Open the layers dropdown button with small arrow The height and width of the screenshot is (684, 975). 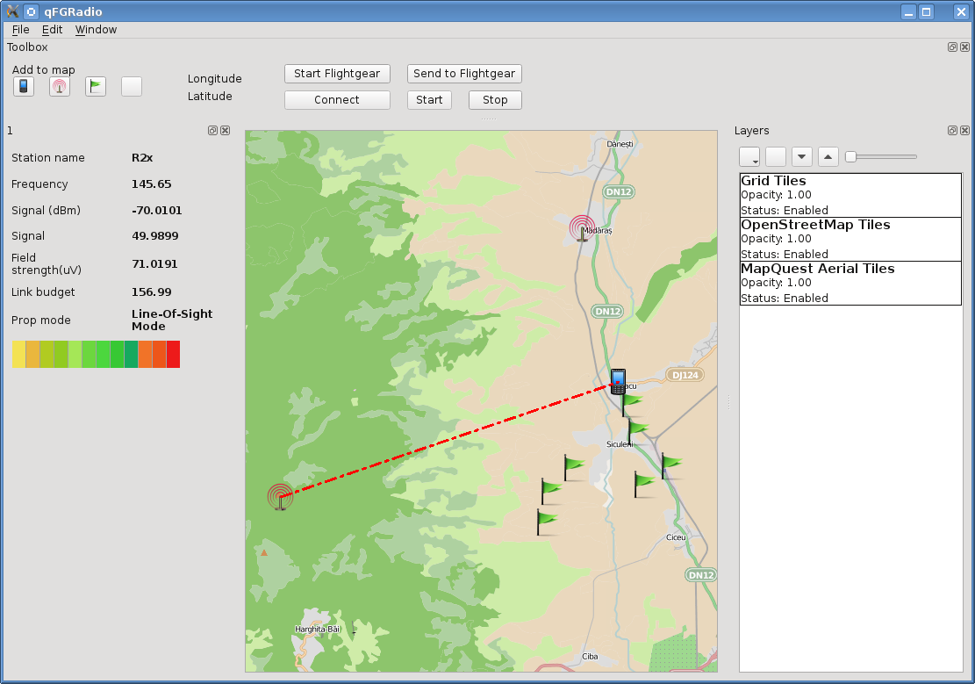749,156
